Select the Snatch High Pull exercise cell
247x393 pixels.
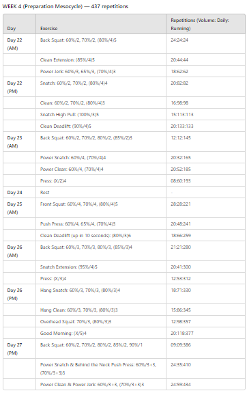pos(101,115)
